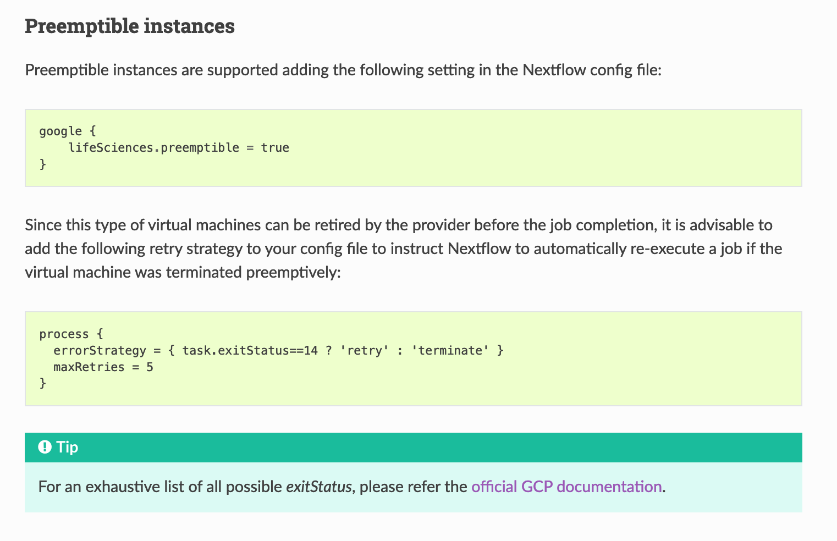
Task: Open the official GCP documentation link
Action: (x=566, y=487)
